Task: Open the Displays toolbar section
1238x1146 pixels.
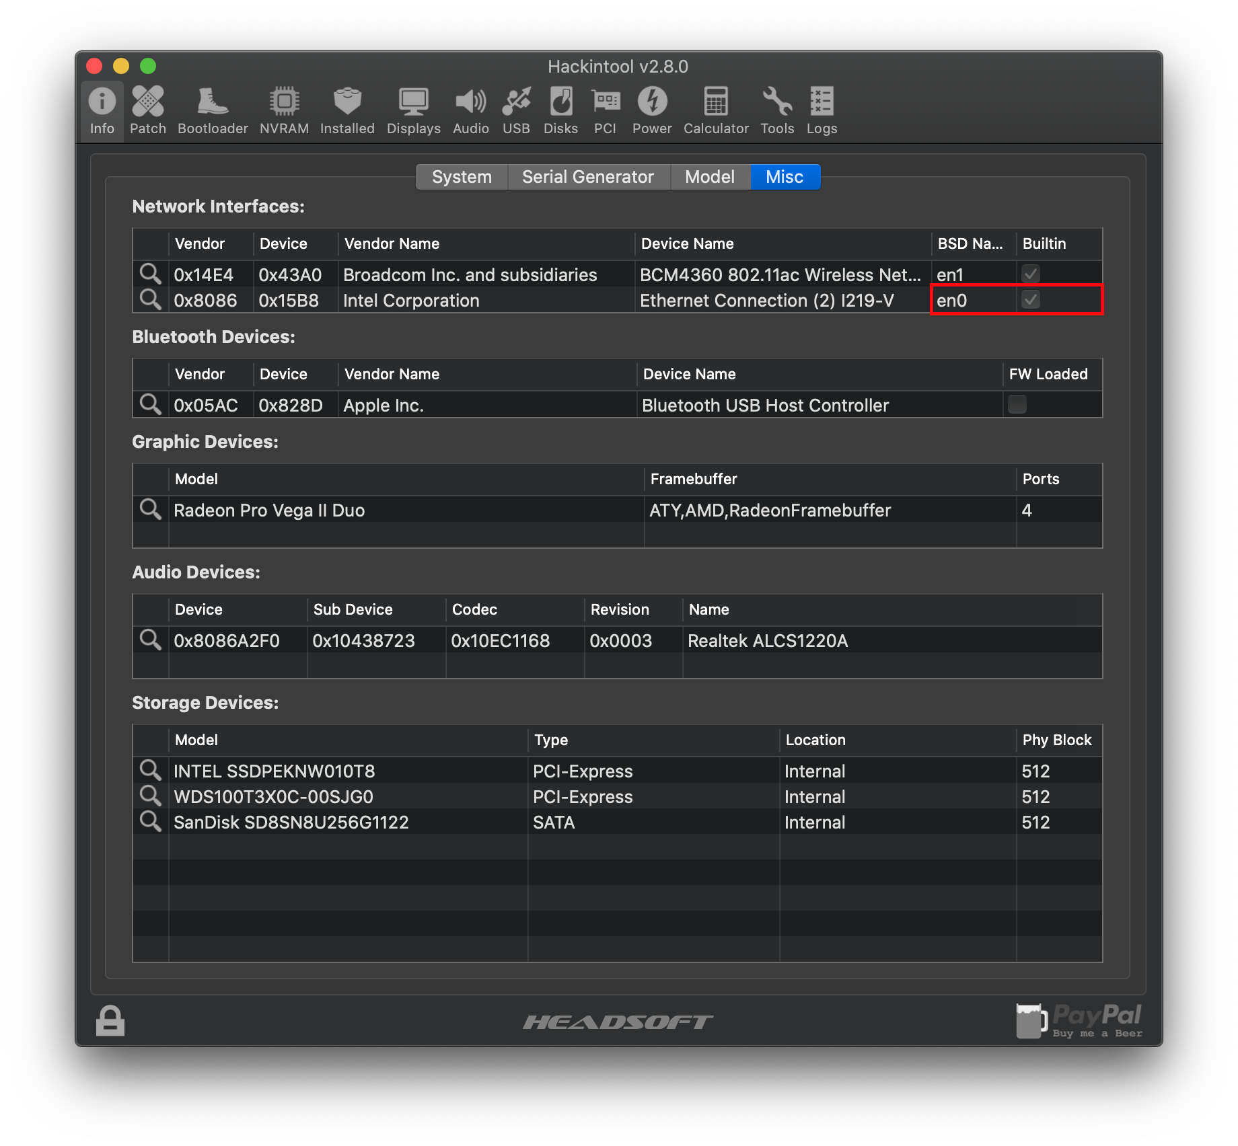Action: pyautogui.click(x=413, y=110)
